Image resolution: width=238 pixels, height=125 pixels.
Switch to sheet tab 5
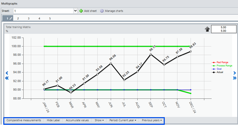[x=50, y=18]
